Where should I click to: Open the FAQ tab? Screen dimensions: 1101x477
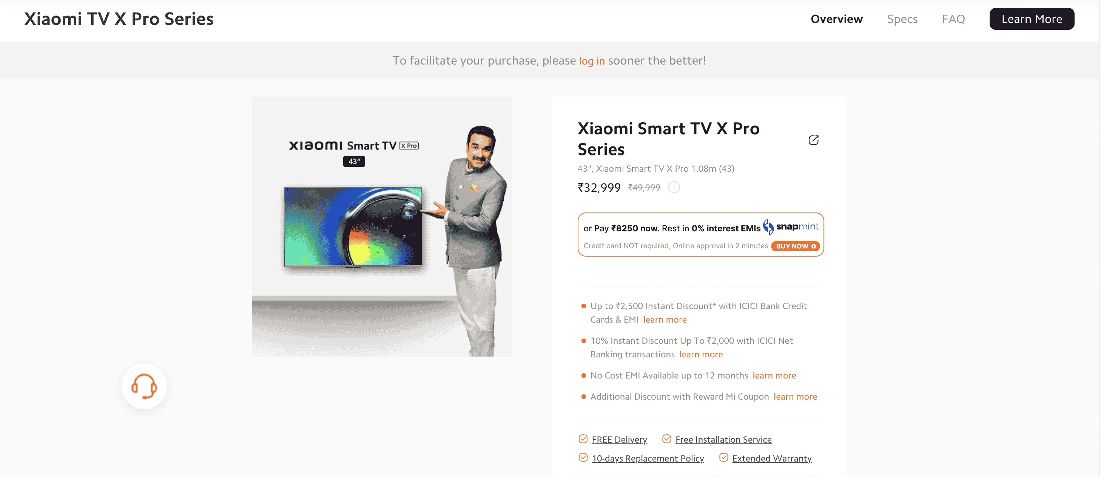(953, 19)
